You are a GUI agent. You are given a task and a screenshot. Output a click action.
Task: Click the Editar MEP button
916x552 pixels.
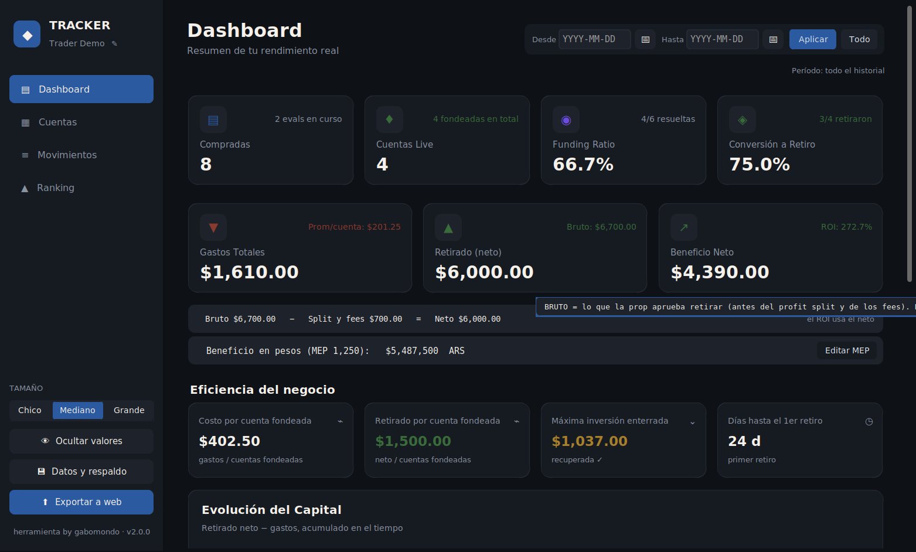pyautogui.click(x=847, y=350)
